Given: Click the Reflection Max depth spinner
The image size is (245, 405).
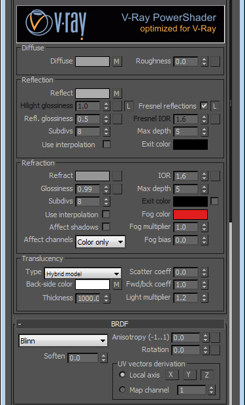Looking at the screenshot, I should coord(204,132).
